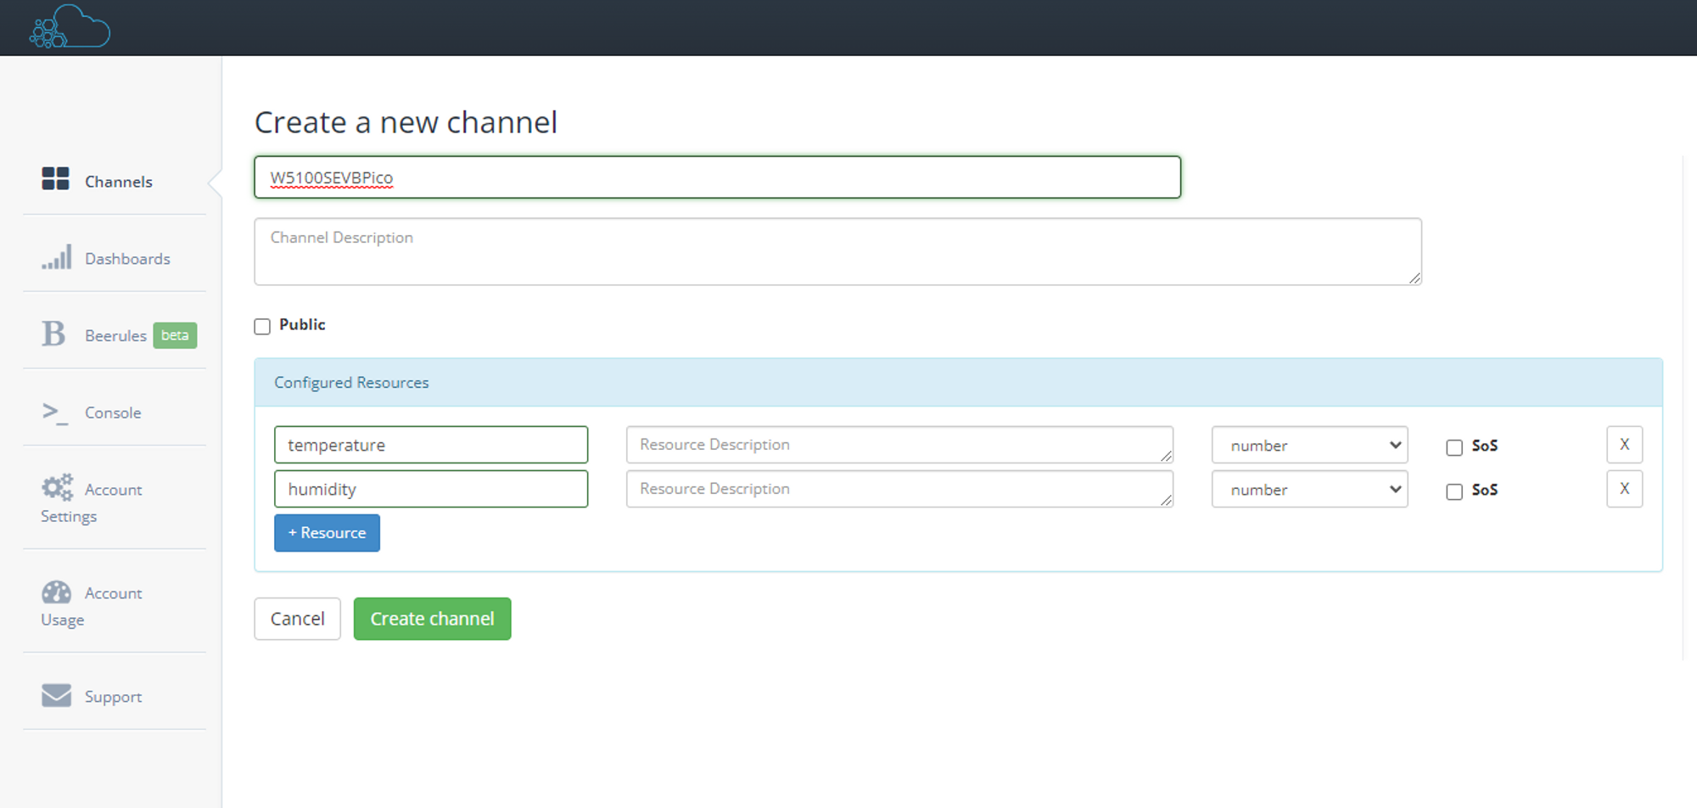This screenshot has width=1697, height=808.
Task: Focus the channel name field W5100SEVBPico
Action: [x=717, y=177]
